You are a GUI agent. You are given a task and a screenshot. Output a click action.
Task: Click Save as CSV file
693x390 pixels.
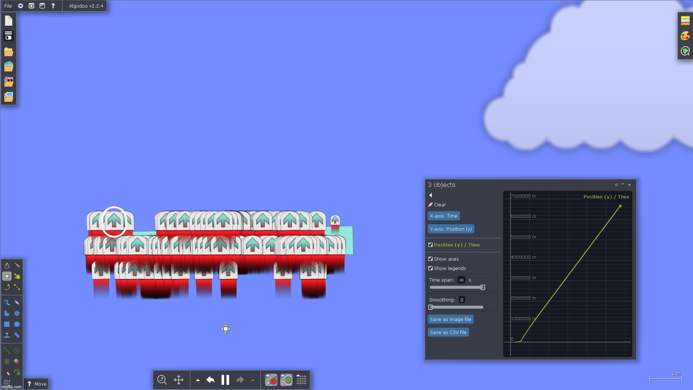click(448, 332)
